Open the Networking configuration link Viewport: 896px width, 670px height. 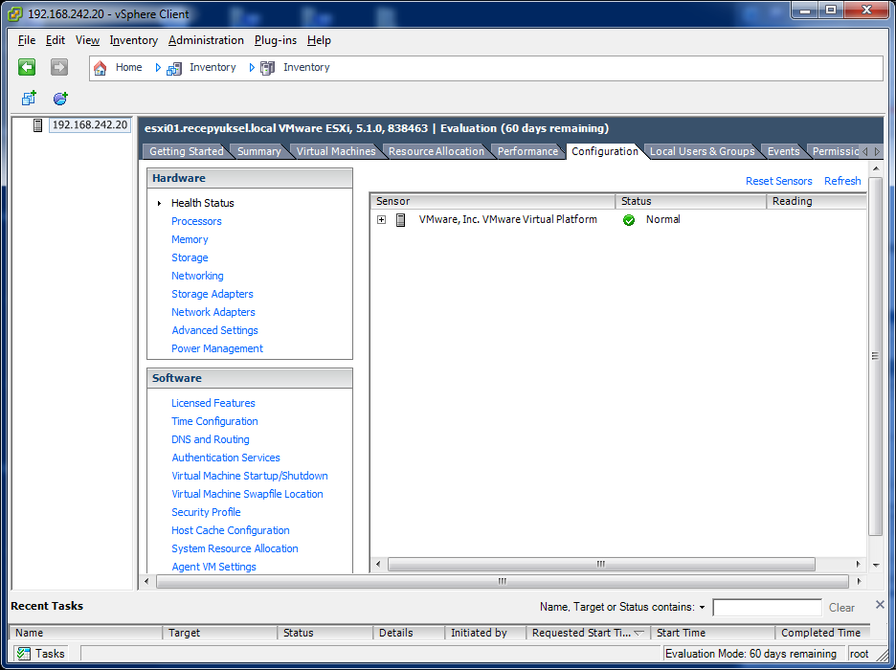pos(198,276)
